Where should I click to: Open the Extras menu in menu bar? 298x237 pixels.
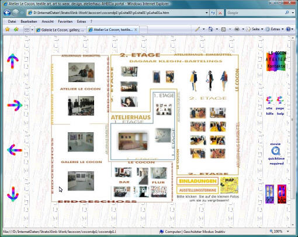81,22
